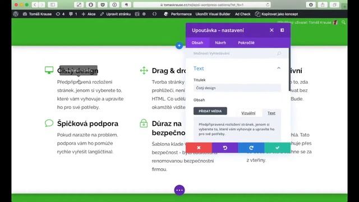Click the Pocket extension icon
The height and width of the screenshot is (202, 359).
coord(103,4)
